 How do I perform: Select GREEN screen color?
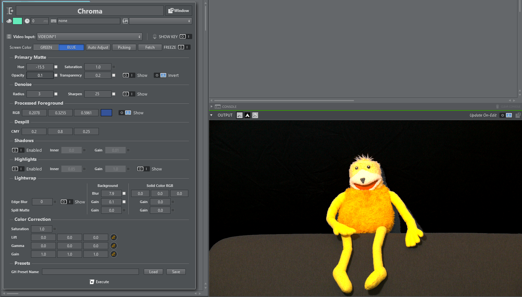pos(46,47)
